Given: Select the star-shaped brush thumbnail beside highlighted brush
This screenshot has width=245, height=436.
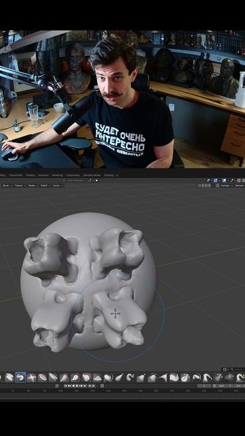Looking at the screenshot, I should click(31, 377).
